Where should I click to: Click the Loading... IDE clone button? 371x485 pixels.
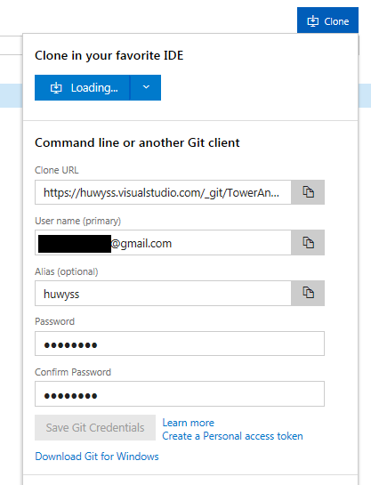[x=82, y=87]
